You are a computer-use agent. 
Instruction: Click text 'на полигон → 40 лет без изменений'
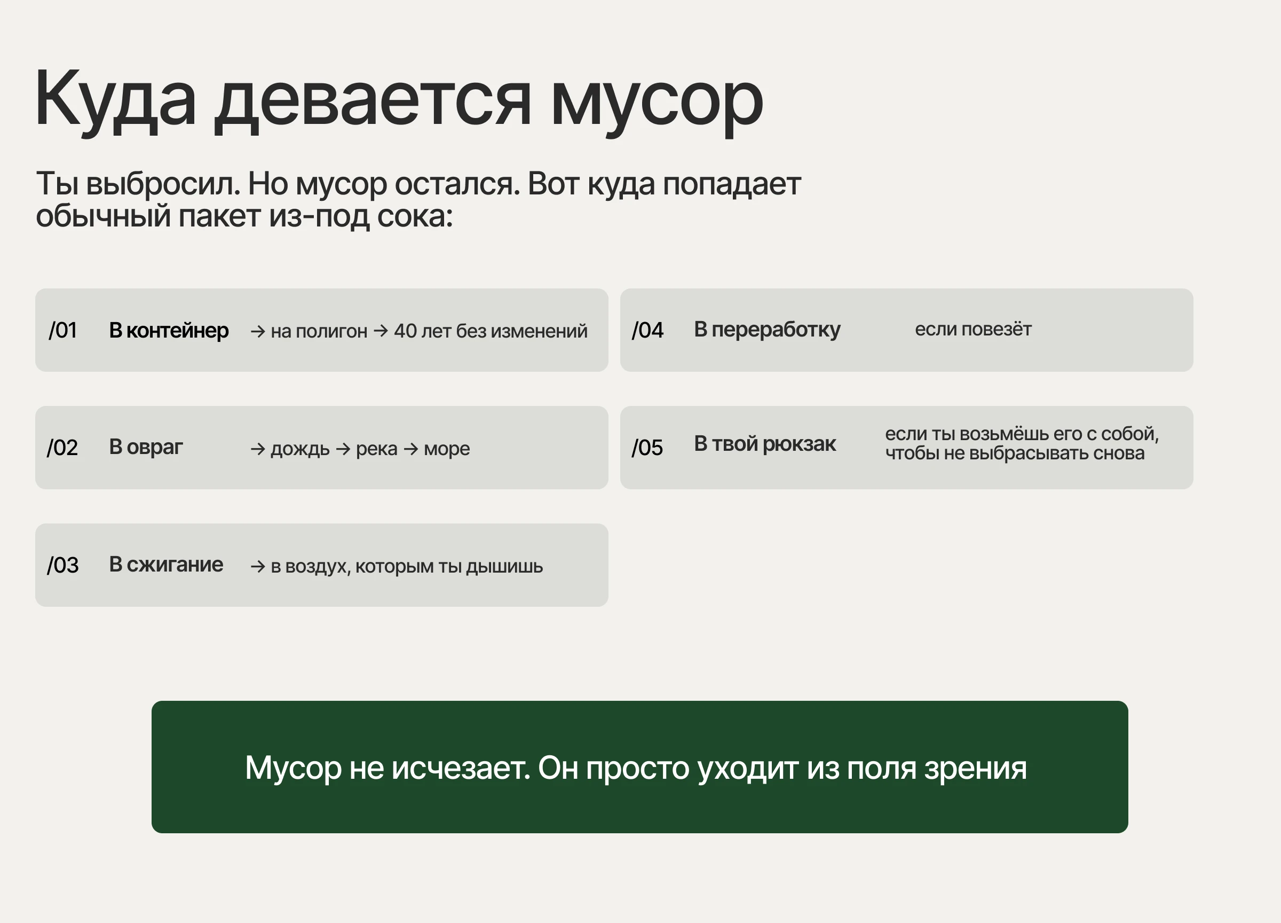(x=429, y=331)
